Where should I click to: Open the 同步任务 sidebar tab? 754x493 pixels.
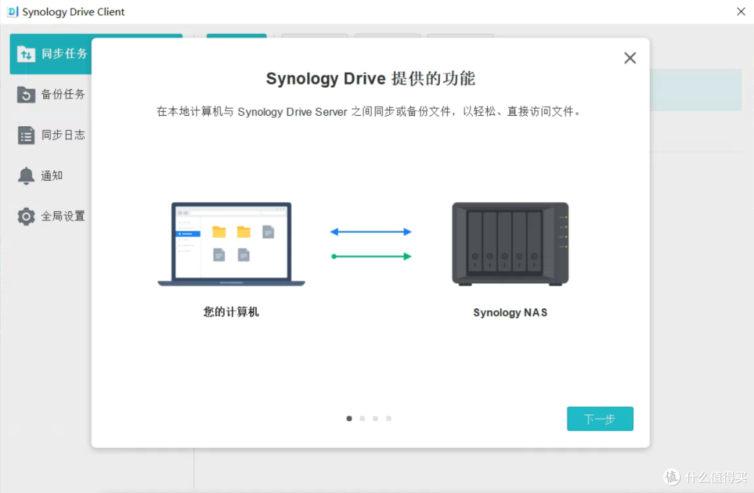(50, 54)
